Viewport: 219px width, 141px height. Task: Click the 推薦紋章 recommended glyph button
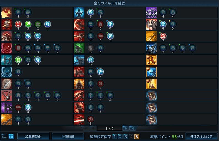click(68, 137)
